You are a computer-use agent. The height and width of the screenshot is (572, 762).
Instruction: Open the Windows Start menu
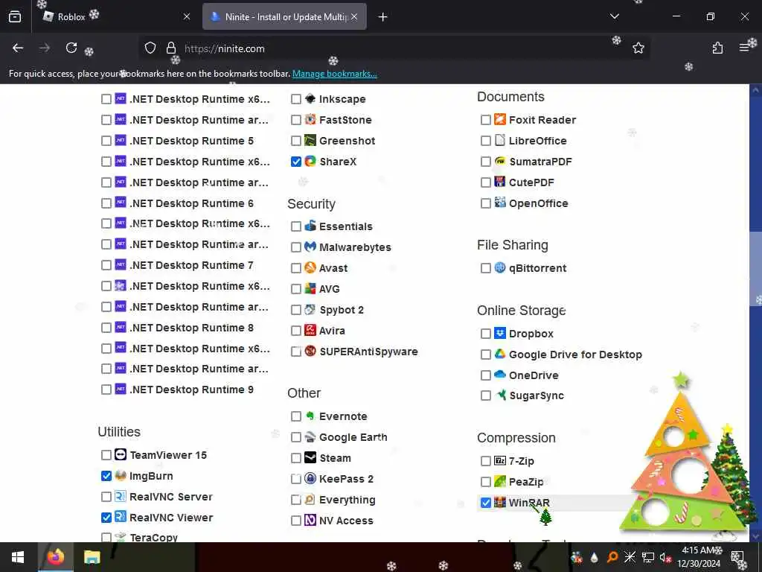click(x=18, y=557)
